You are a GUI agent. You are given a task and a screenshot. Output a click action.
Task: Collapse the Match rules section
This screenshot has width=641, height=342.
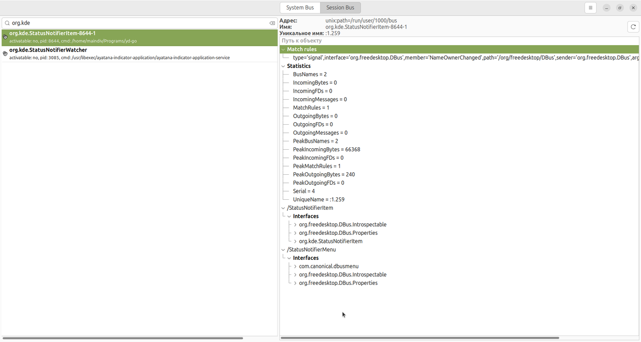[283, 50]
